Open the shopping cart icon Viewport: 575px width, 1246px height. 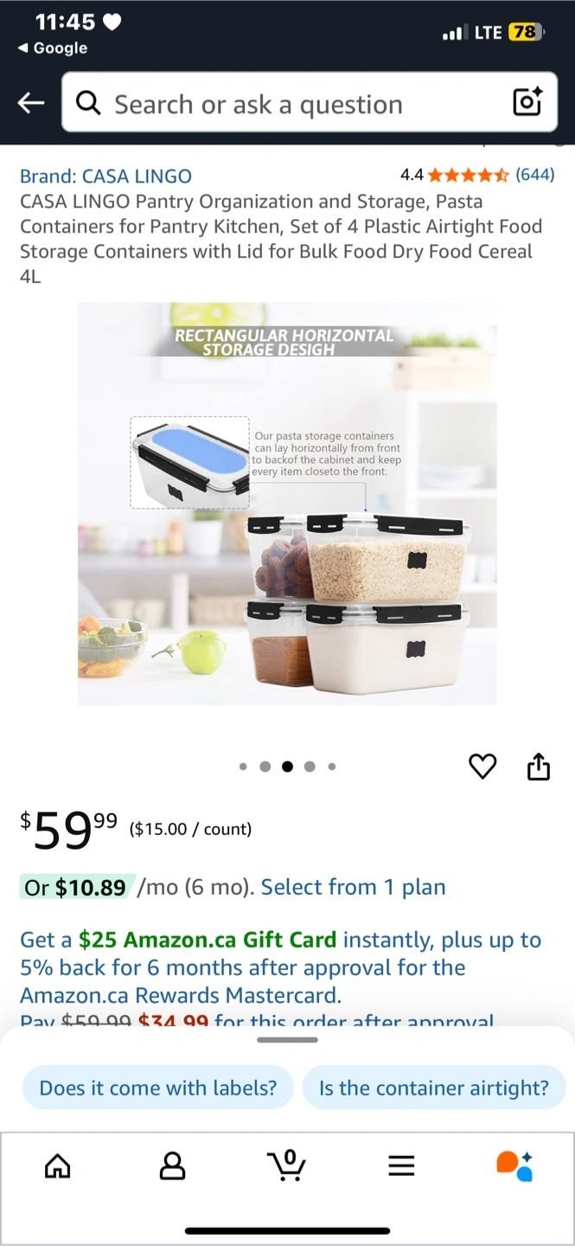(287, 1165)
